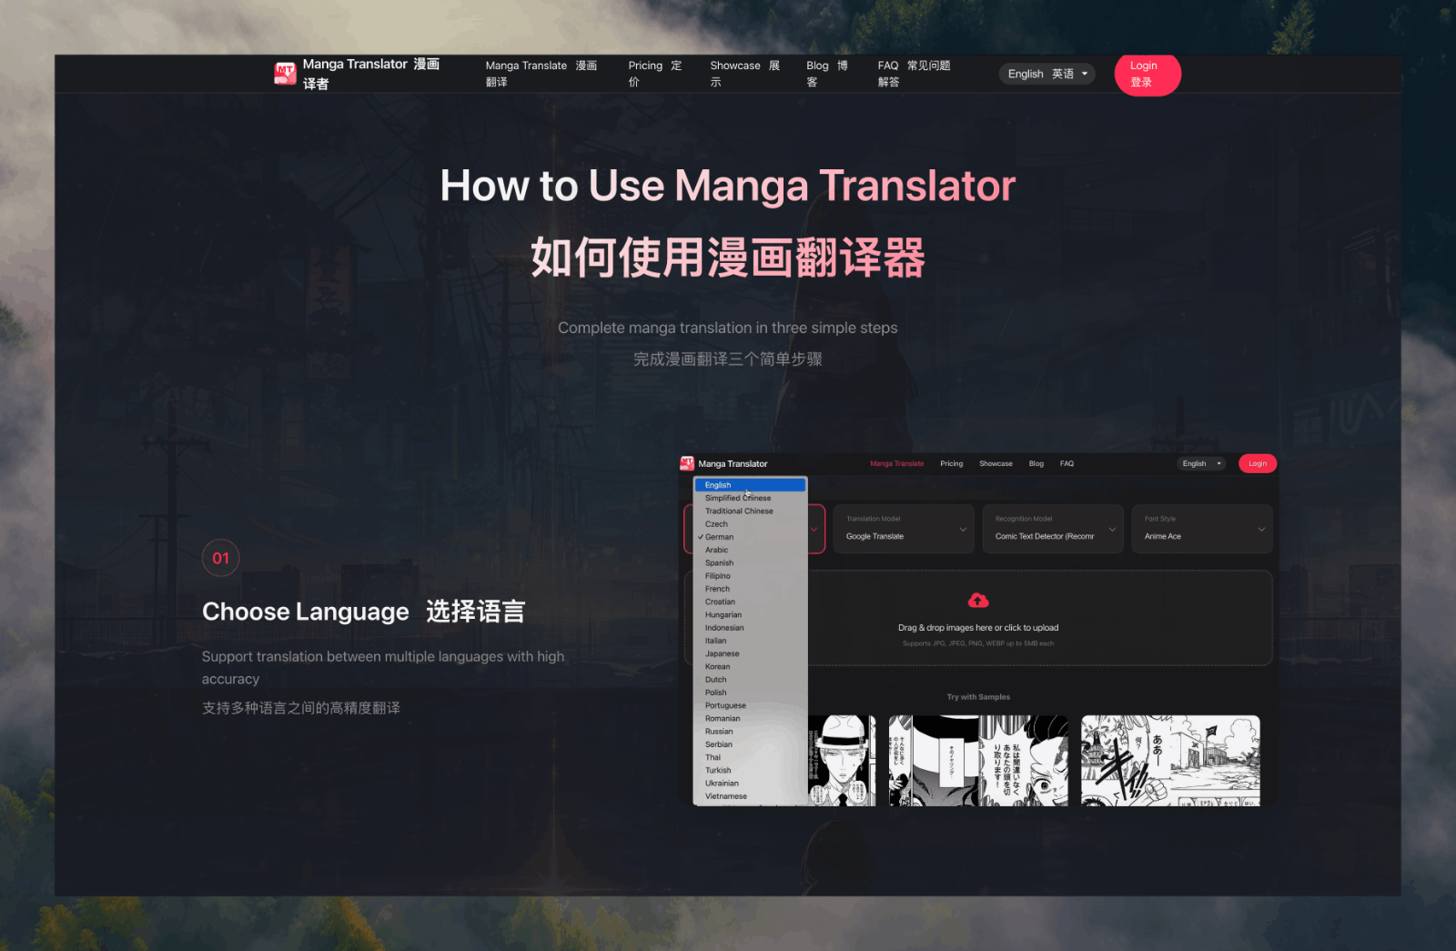Click the pink Login button in header

coord(1148,74)
